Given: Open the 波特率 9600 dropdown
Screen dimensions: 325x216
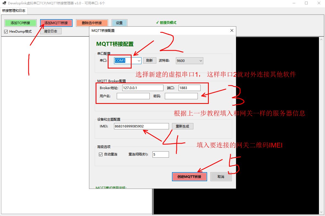Looking at the screenshot, I should 189,61.
